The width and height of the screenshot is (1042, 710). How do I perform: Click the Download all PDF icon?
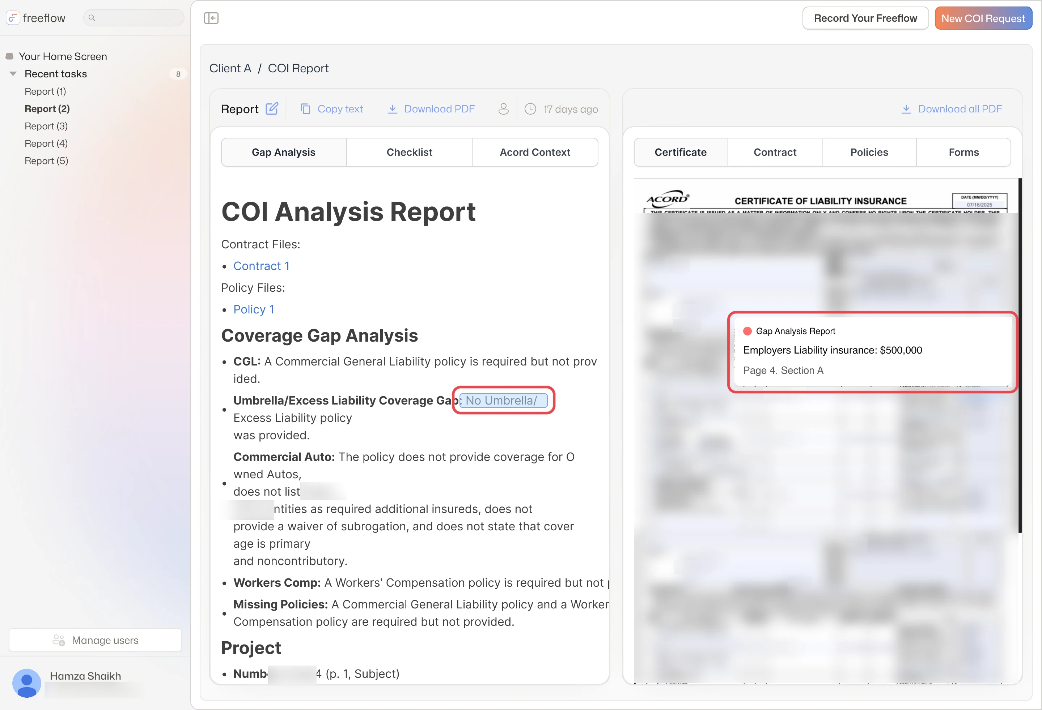(906, 109)
